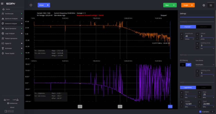Edit the Center frequency field
216x114 pixels.
pyautogui.click(x=191, y=104)
